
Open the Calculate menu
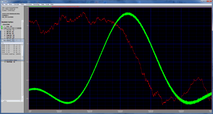pyautogui.click(x=16, y=4)
